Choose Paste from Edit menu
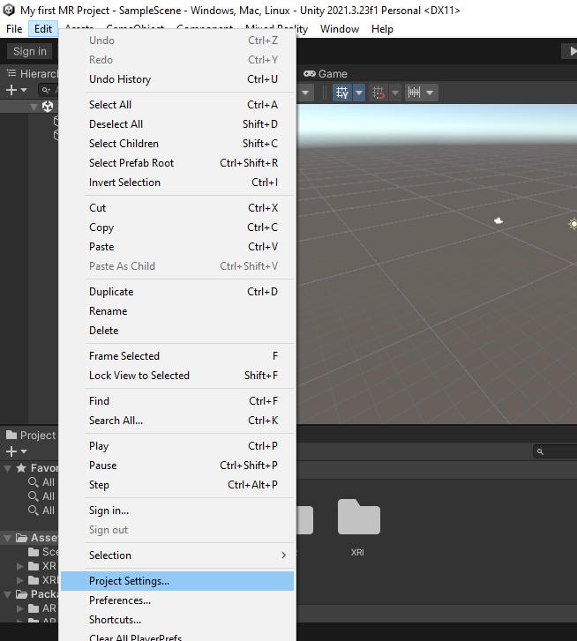 pos(177,247)
